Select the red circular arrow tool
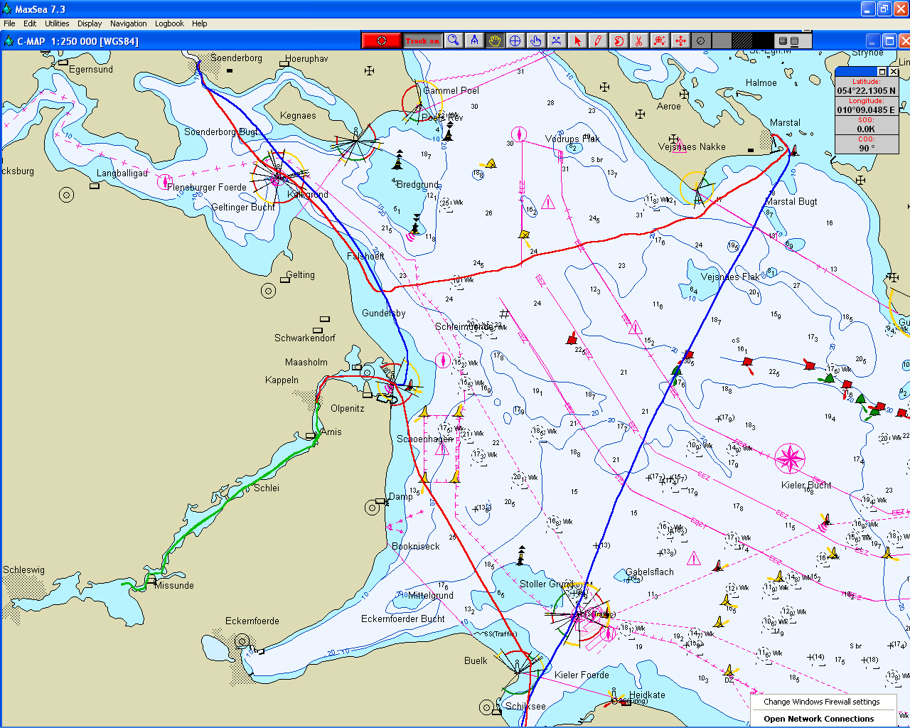Viewport: 910px width, 728px height. pos(619,41)
